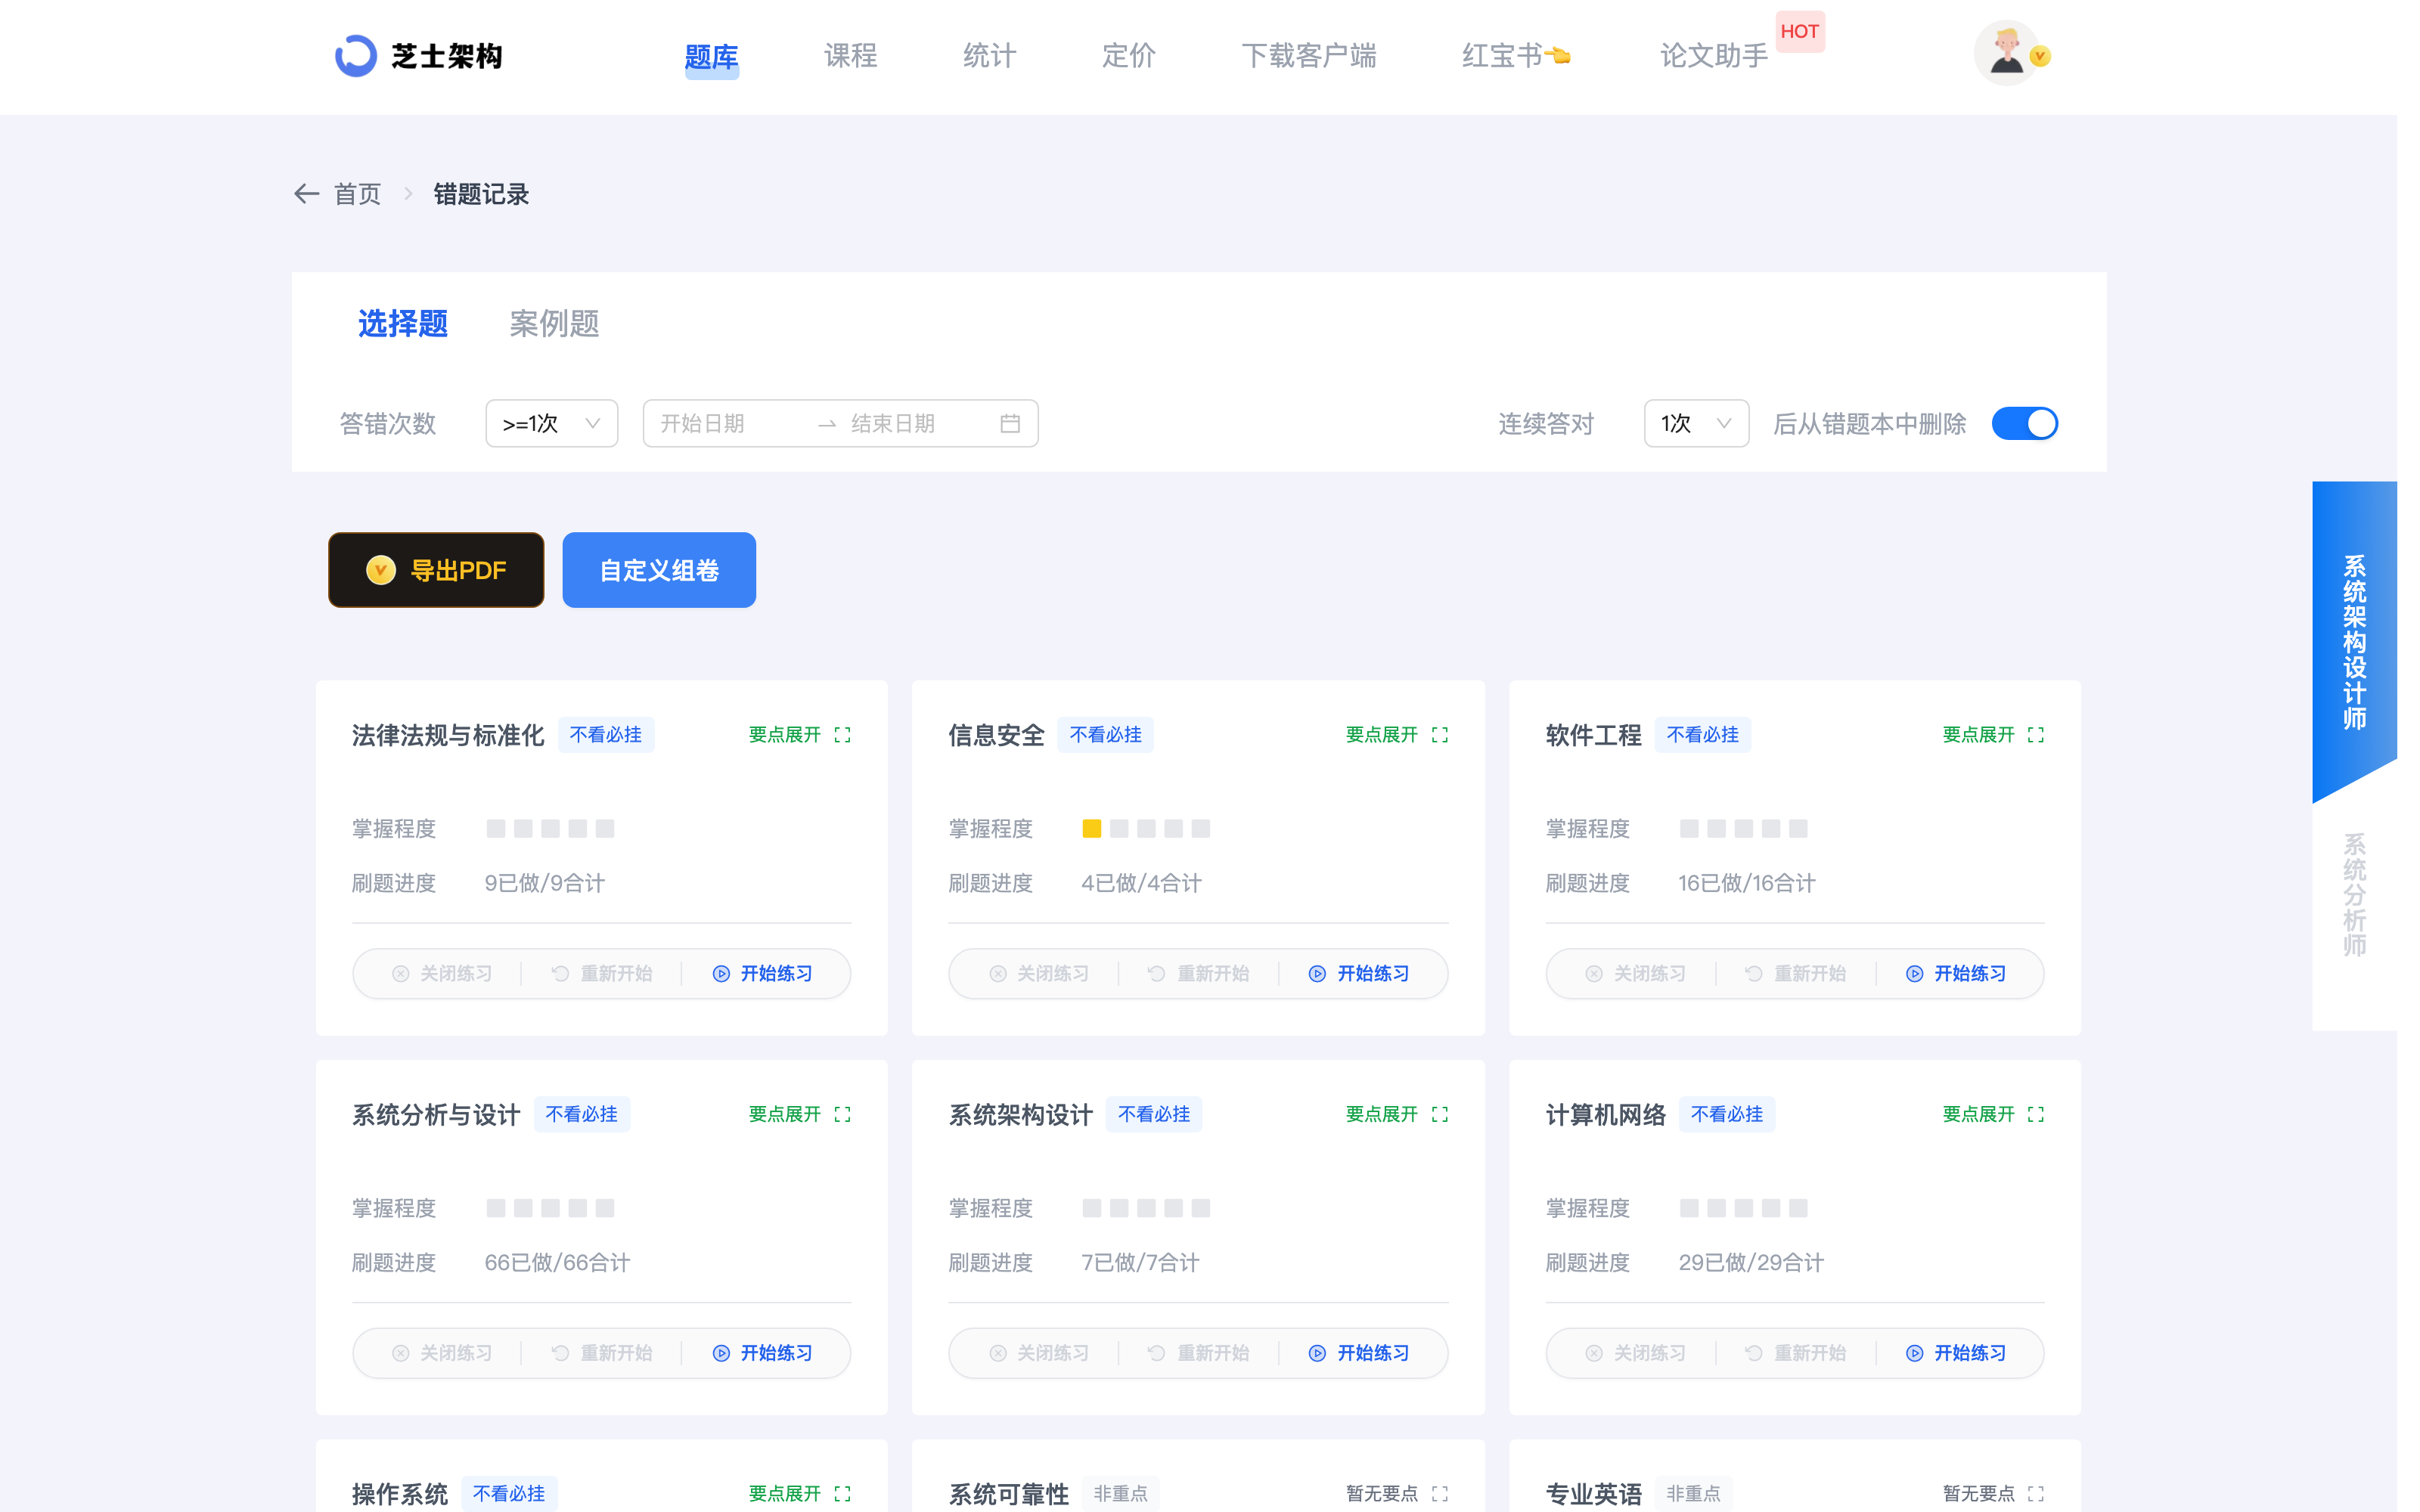Open the 定价 nav item
The height and width of the screenshot is (1512, 2420).
click(x=1128, y=56)
